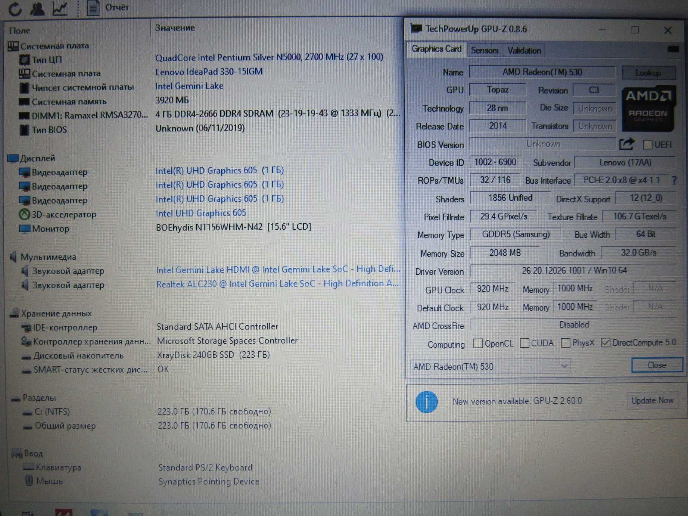Click the GPU-Z camera screenshot icon
This screenshot has width=688, height=516.
673,49
